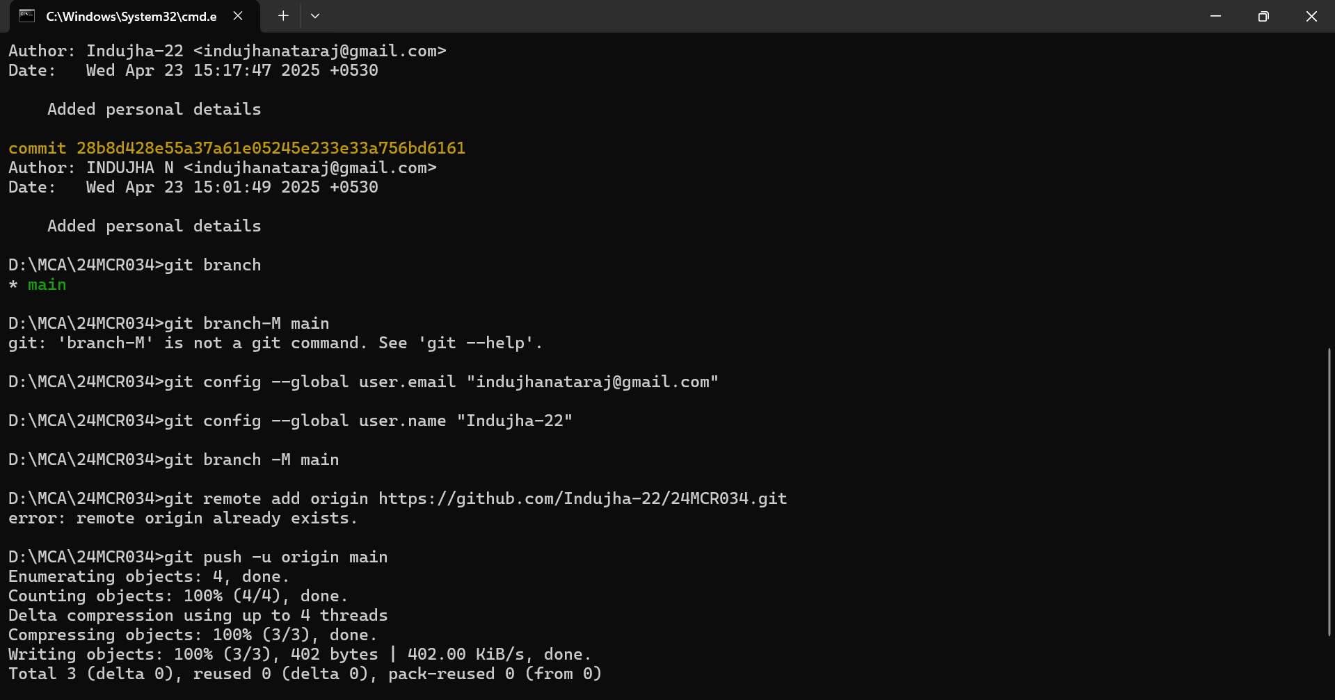Viewport: 1335px width, 700px height.
Task: Minimize the terminal window
Action: [1215, 16]
